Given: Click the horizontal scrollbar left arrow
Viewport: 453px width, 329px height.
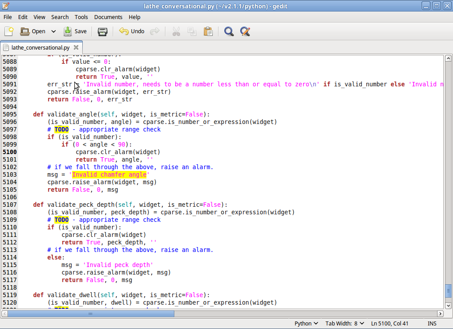Looking at the screenshot, I should coord(4,314).
